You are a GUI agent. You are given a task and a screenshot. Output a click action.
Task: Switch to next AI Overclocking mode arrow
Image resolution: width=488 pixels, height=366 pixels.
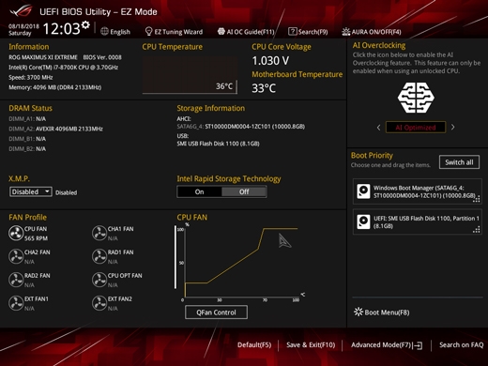[452, 128]
